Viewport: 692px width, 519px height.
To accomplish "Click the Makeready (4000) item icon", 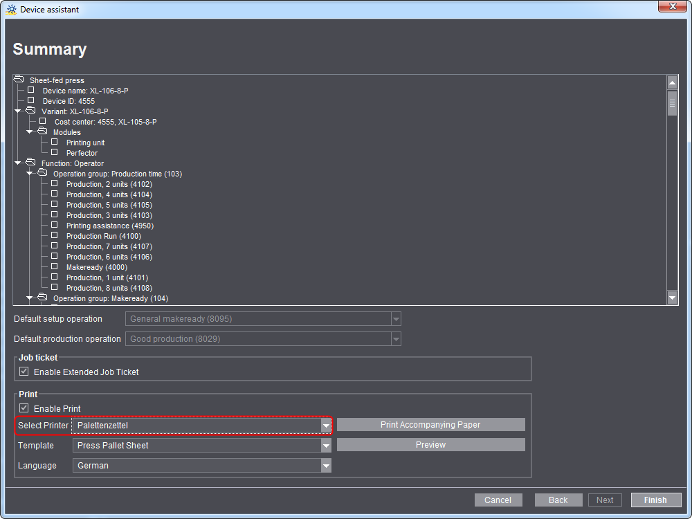I will pyautogui.click(x=54, y=266).
